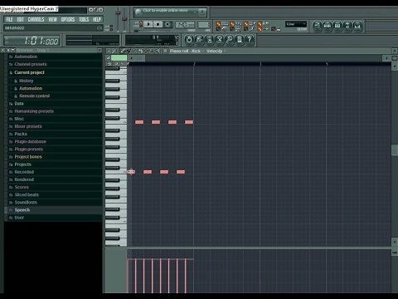Open the Line snap selector dropdown
Screen dimensions: 398x299
[x=296, y=24]
